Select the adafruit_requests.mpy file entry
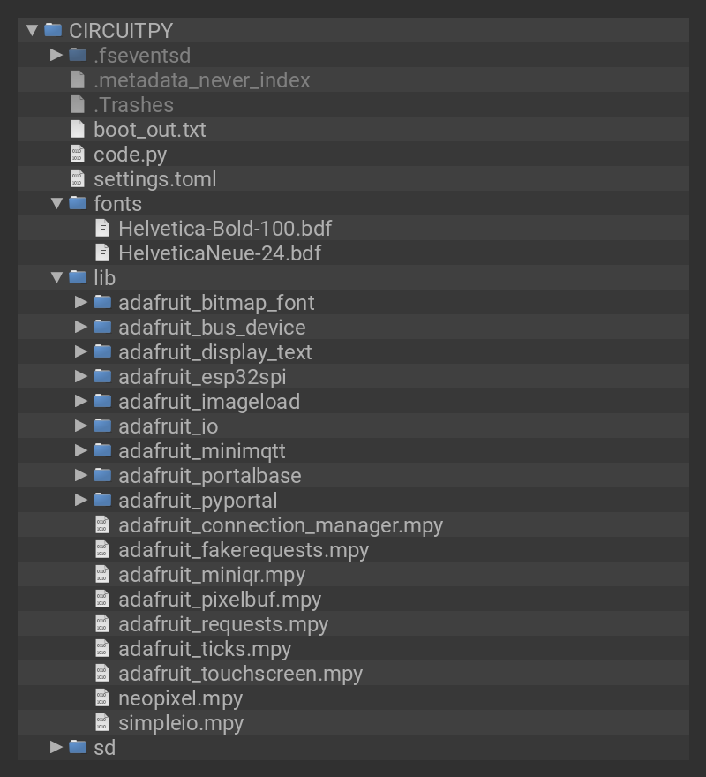706x777 pixels. pyautogui.click(x=223, y=624)
